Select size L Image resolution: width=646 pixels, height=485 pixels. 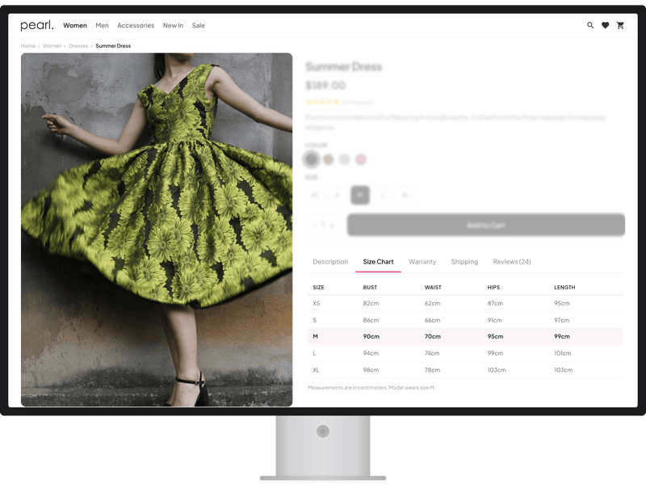point(383,195)
